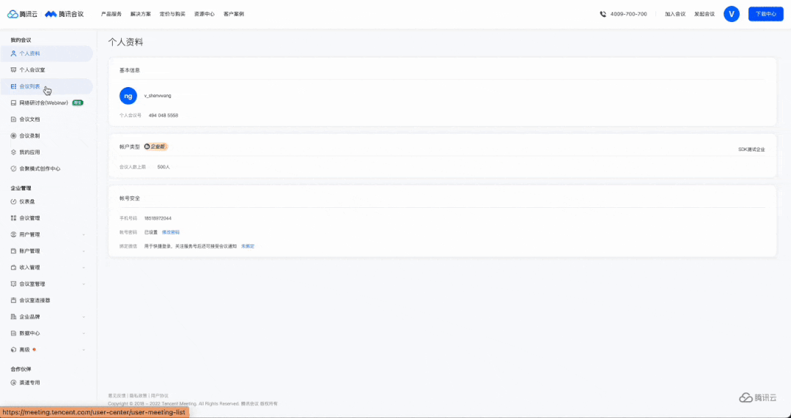Viewport: 791px width, 418px height.
Task: Click the 会议录制 sidebar icon
Action: click(x=13, y=136)
